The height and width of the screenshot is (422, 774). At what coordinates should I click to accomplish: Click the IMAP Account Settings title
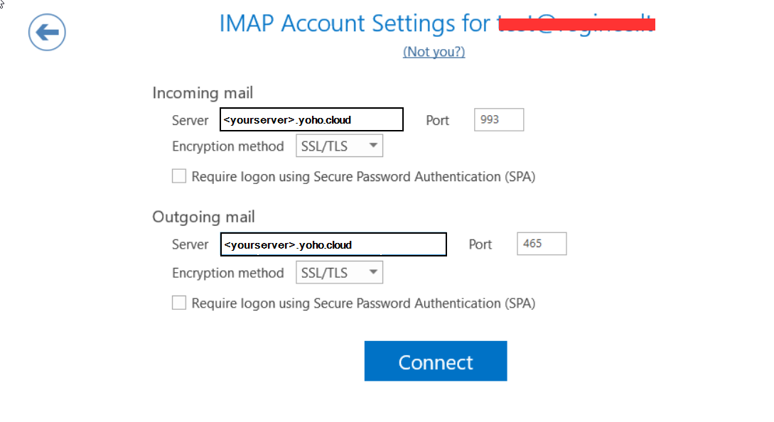pos(355,23)
